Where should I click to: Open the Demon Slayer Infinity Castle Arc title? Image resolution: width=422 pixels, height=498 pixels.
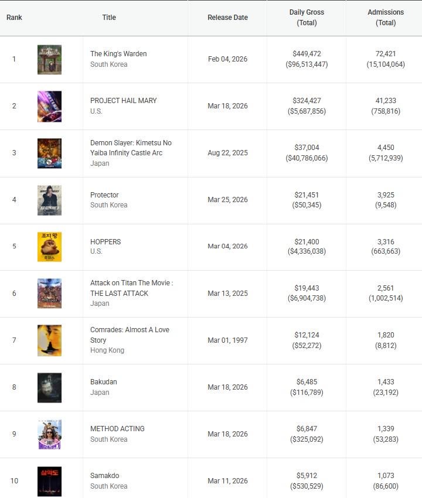(x=131, y=148)
